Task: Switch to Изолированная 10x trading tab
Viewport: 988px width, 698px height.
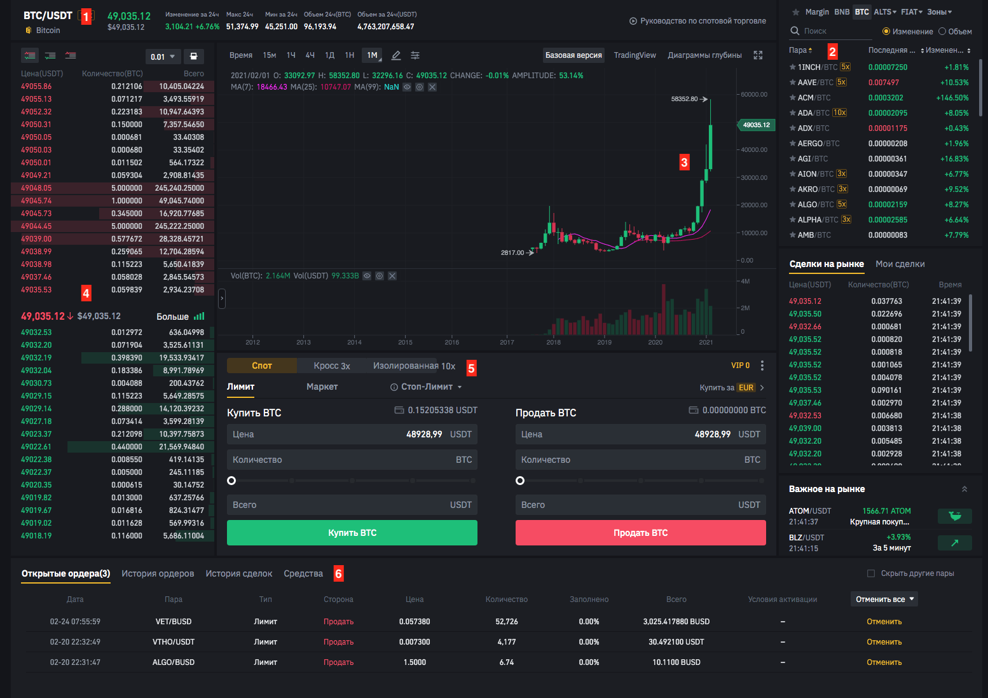Action: pyautogui.click(x=414, y=366)
